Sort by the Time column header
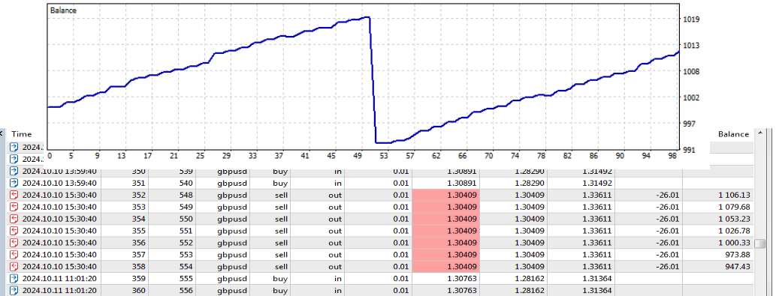 coord(21,134)
